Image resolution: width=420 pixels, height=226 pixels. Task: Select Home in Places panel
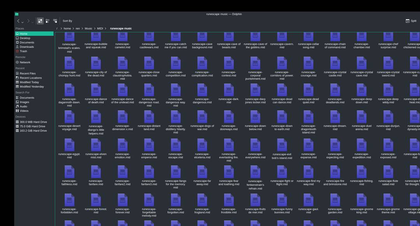[34, 34]
